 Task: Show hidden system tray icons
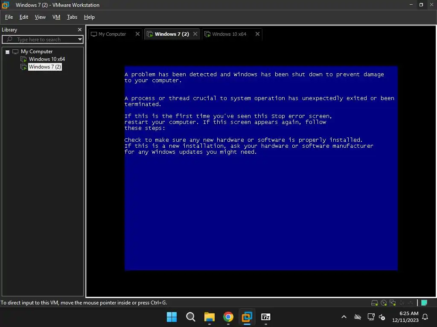344,317
